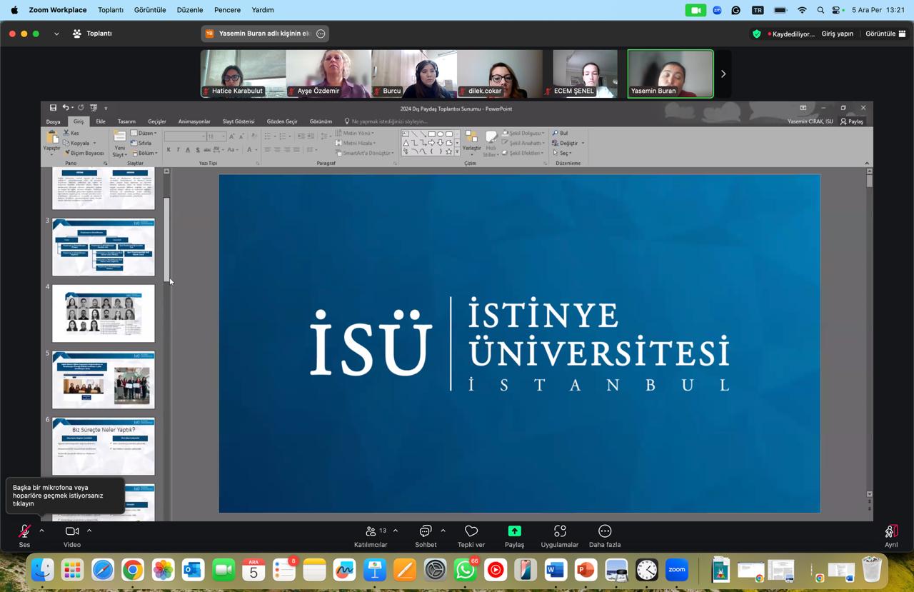Click the encryption shield icon

click(757, 34)
